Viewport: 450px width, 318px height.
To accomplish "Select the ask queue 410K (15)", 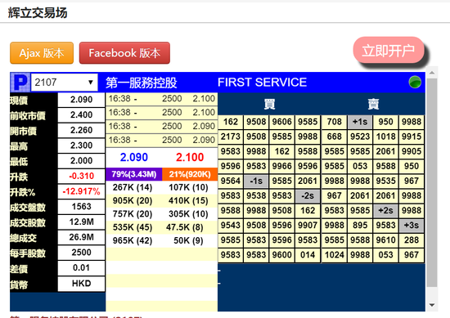I will (188, 200).
